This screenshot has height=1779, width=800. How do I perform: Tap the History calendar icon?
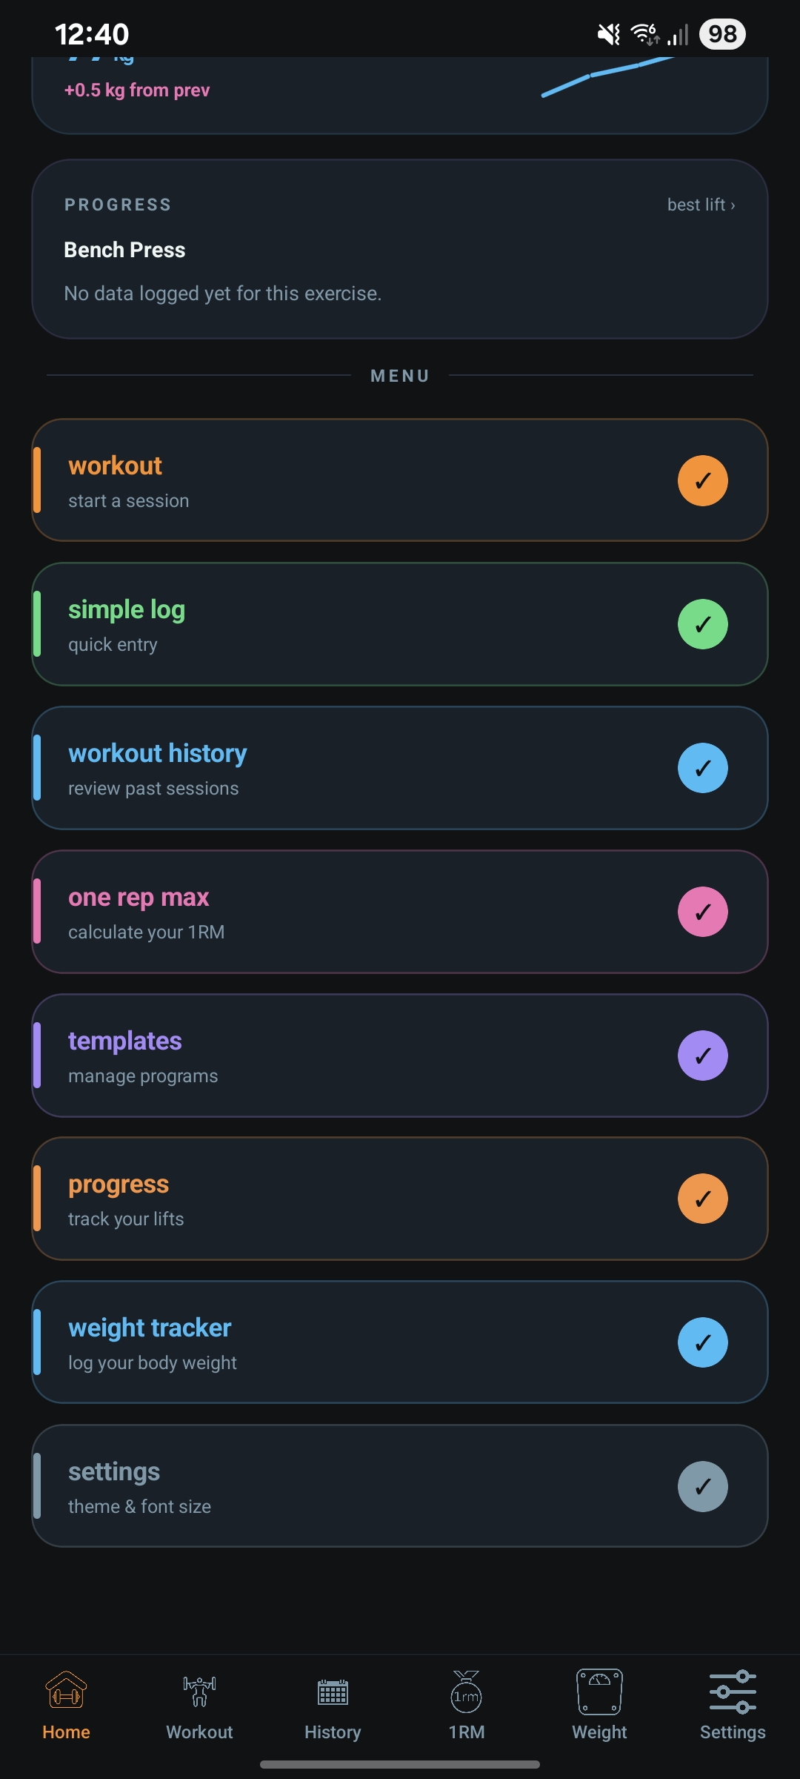click(333, 1692)
